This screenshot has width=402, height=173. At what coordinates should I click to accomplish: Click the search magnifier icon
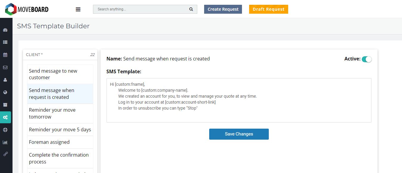(x=191, y=9)
